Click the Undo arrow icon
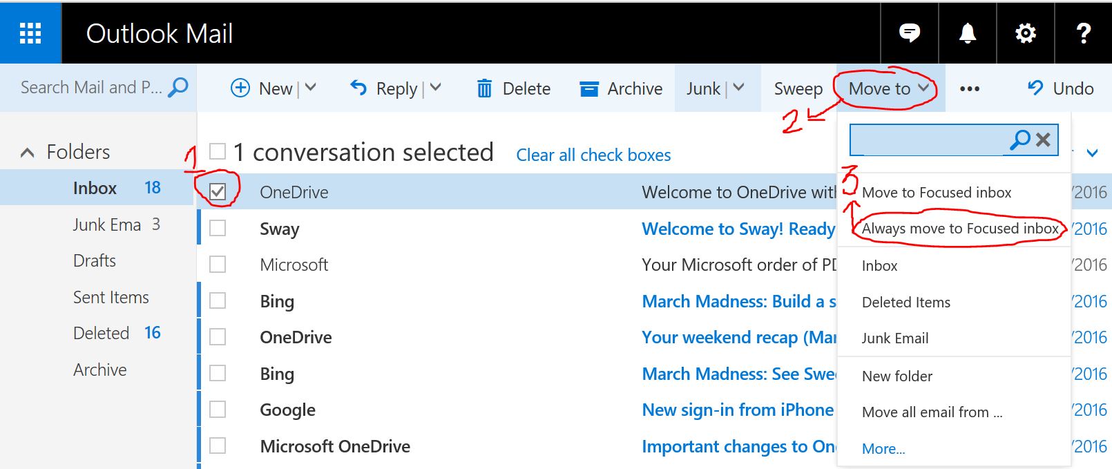The width and height of the screenshot is (1112, 469). [x=1035, y=88]
